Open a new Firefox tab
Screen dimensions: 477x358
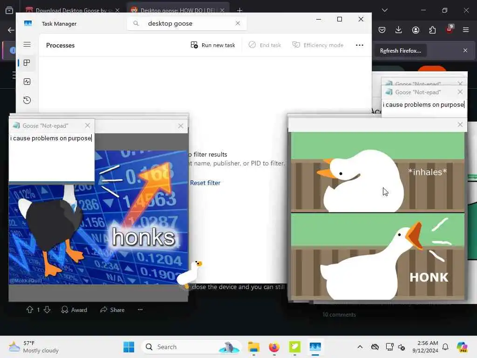(x=239, y=10)
